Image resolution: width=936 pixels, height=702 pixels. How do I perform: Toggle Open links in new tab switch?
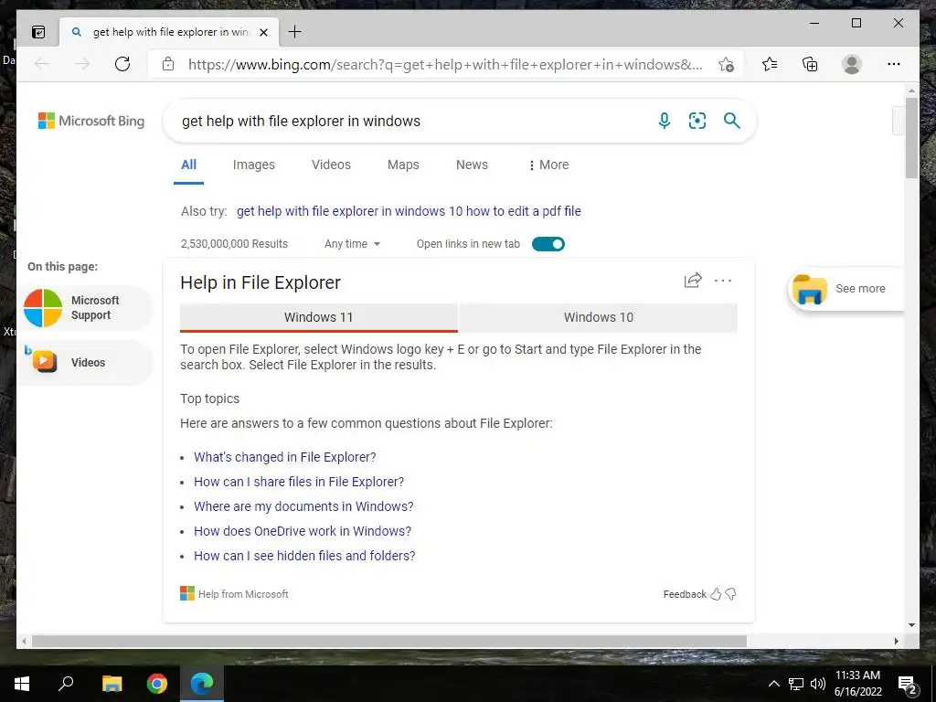coord(548,243)
